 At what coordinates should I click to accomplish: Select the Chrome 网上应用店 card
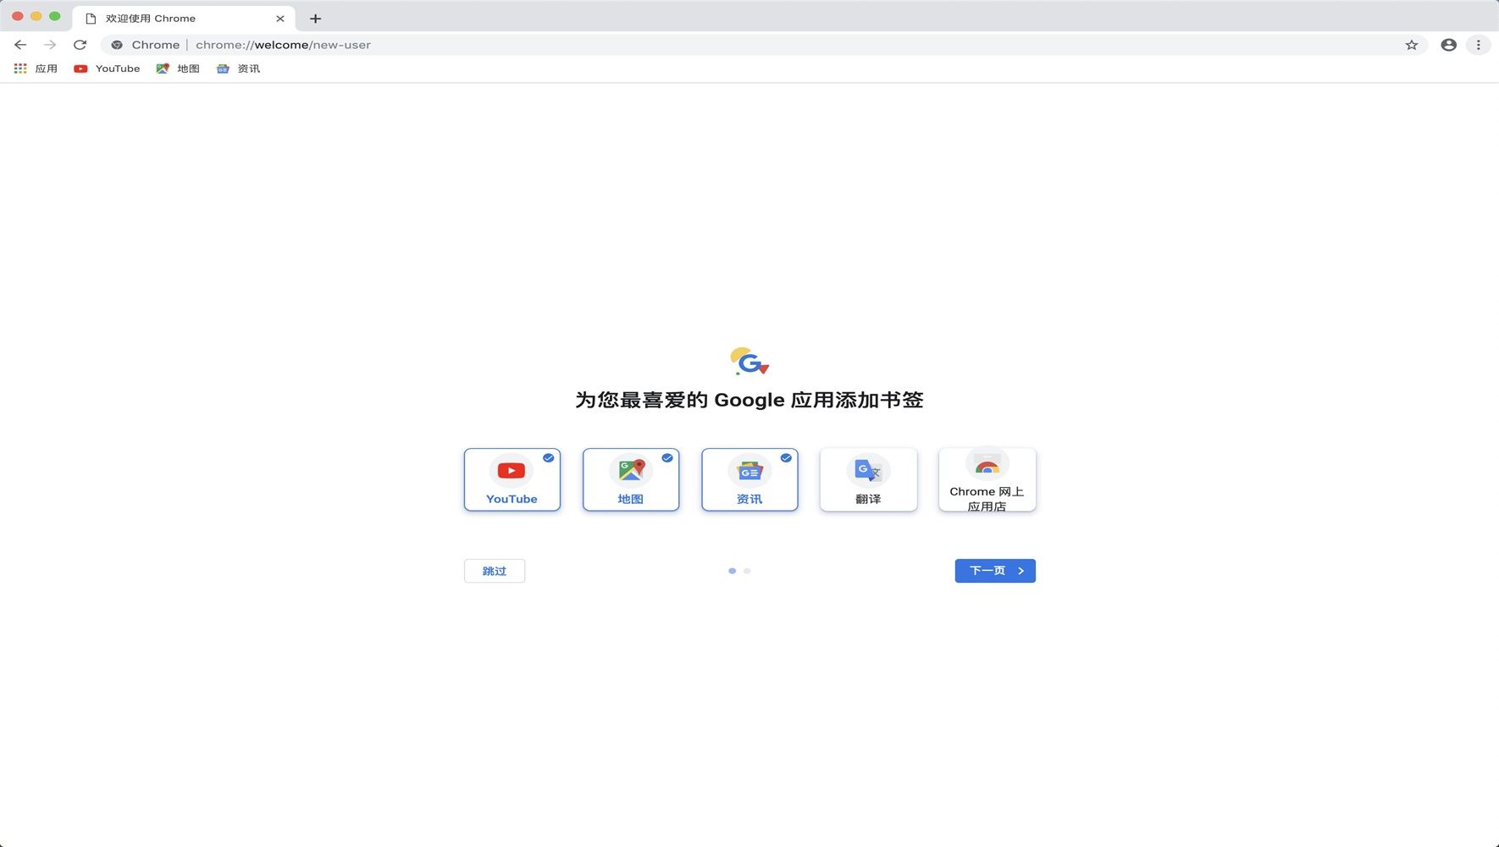987,479
